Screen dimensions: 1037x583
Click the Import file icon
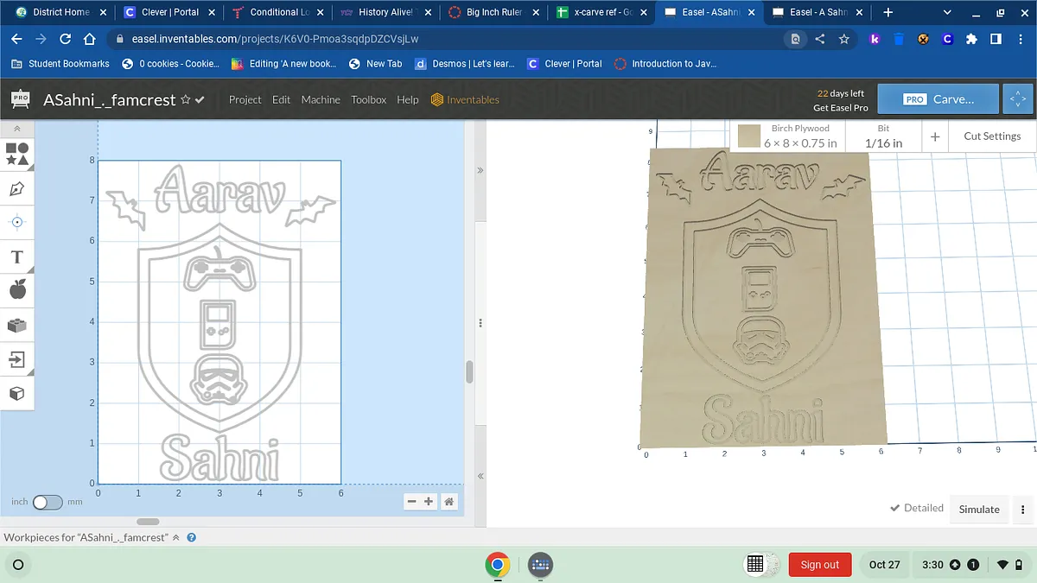pos(17,359)
